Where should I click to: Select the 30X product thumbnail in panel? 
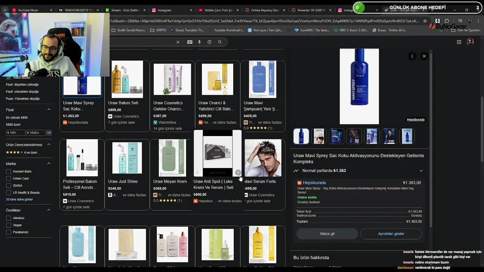click(354, 136)
